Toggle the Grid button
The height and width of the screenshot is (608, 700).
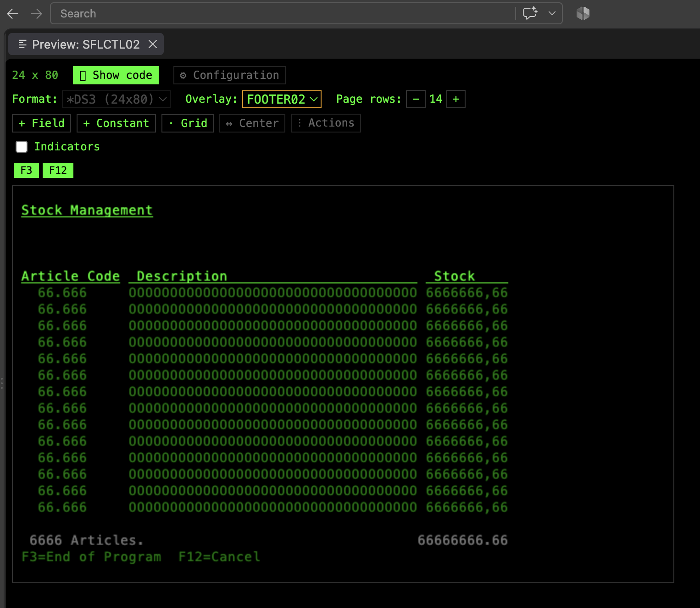(188, 123)
